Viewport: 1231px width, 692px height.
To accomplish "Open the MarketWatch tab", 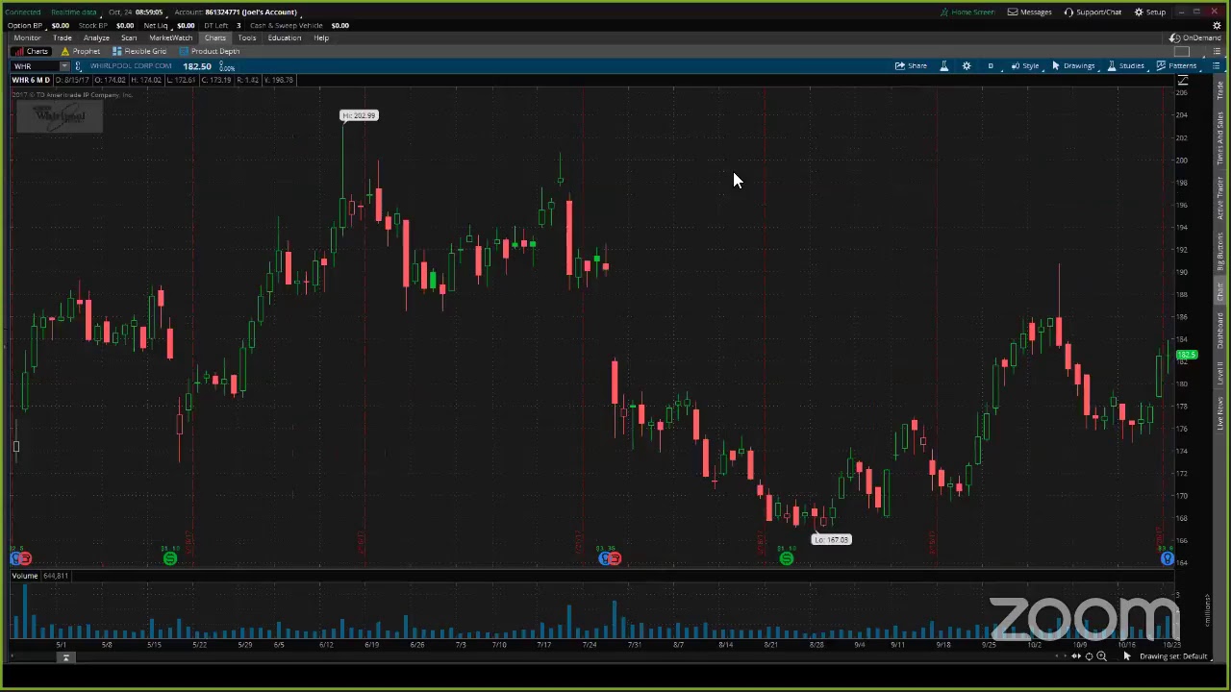I will pyautogui.click(x=170, y=37).
